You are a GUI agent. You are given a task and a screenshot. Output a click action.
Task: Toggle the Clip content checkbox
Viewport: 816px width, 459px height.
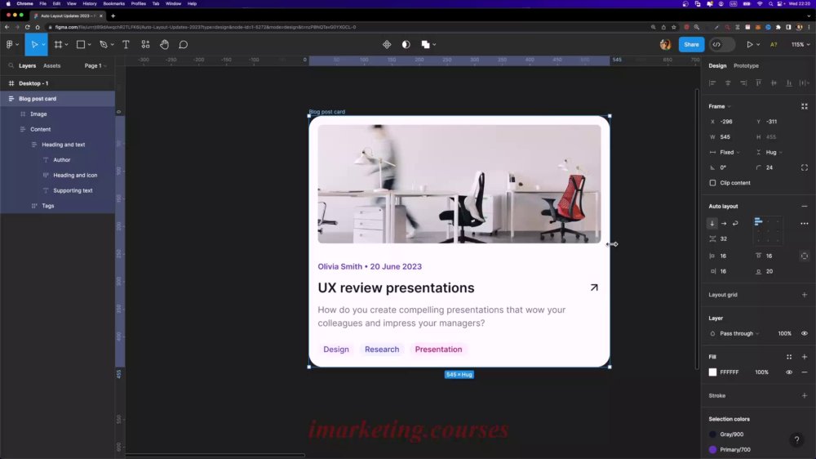coord(712,183)
